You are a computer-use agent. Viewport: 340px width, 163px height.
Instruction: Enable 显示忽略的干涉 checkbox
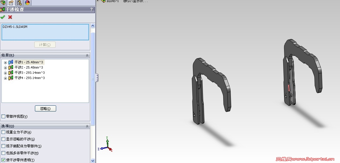3,139
